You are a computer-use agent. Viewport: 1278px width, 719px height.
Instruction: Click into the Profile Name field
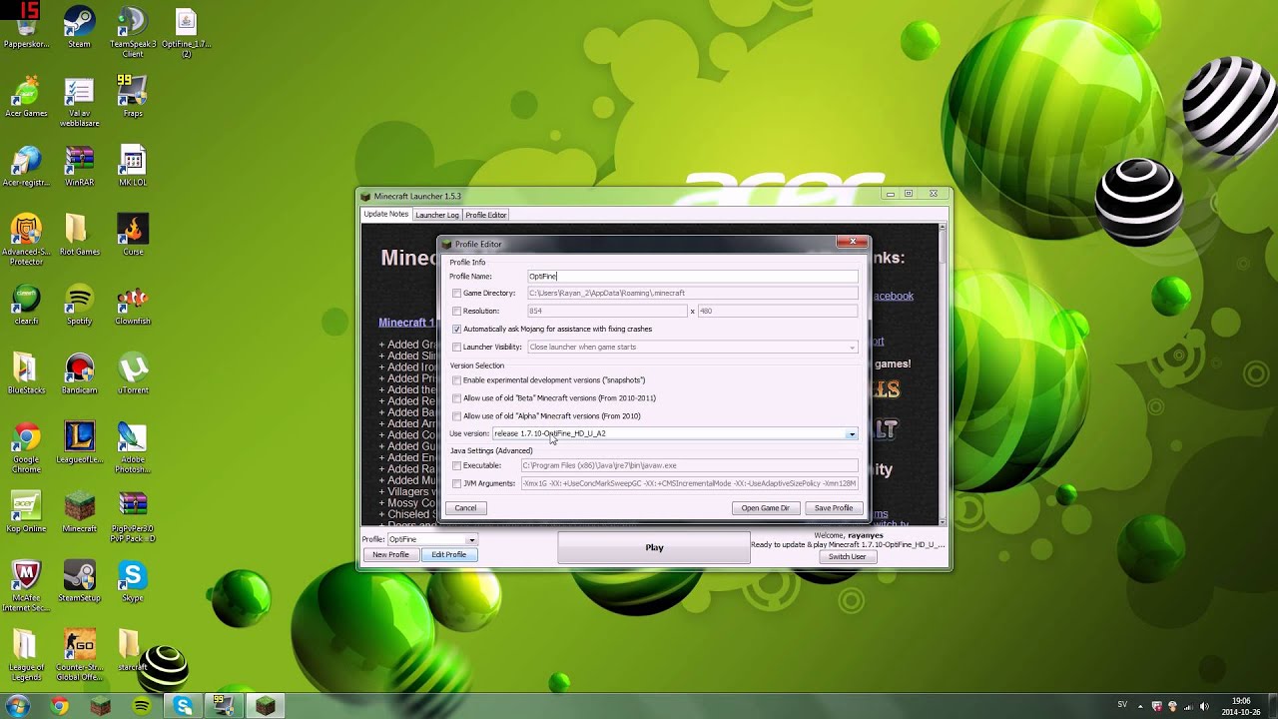(x=693, y=277)
